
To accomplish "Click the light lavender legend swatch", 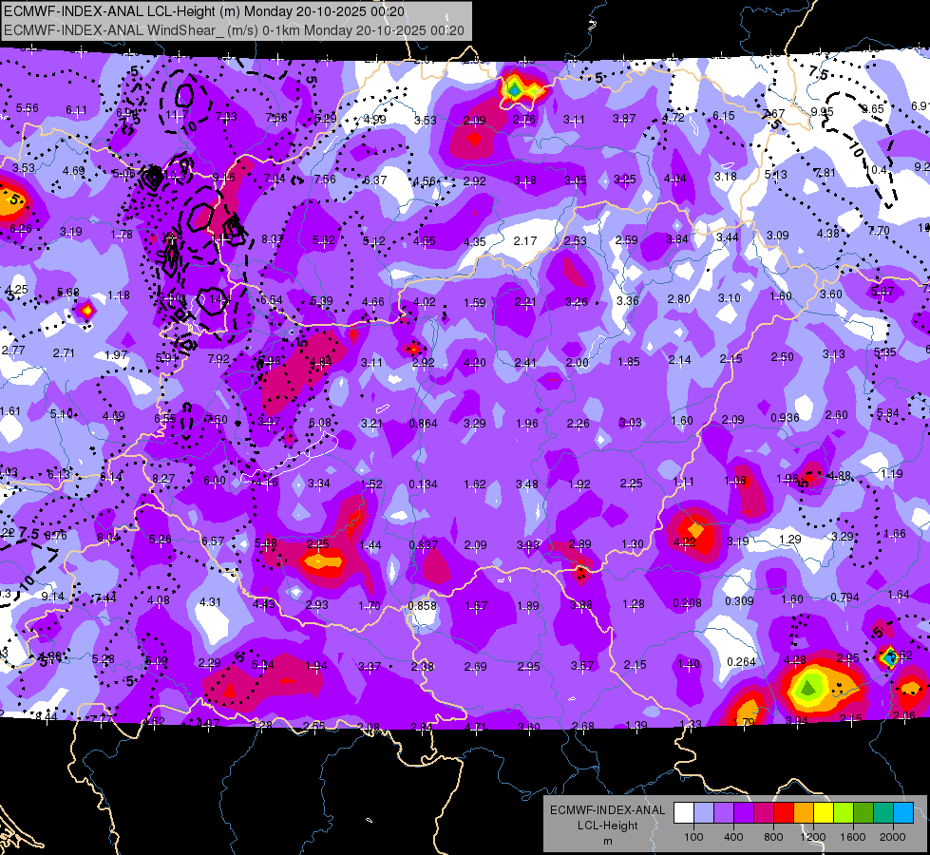I will point(704,813).
